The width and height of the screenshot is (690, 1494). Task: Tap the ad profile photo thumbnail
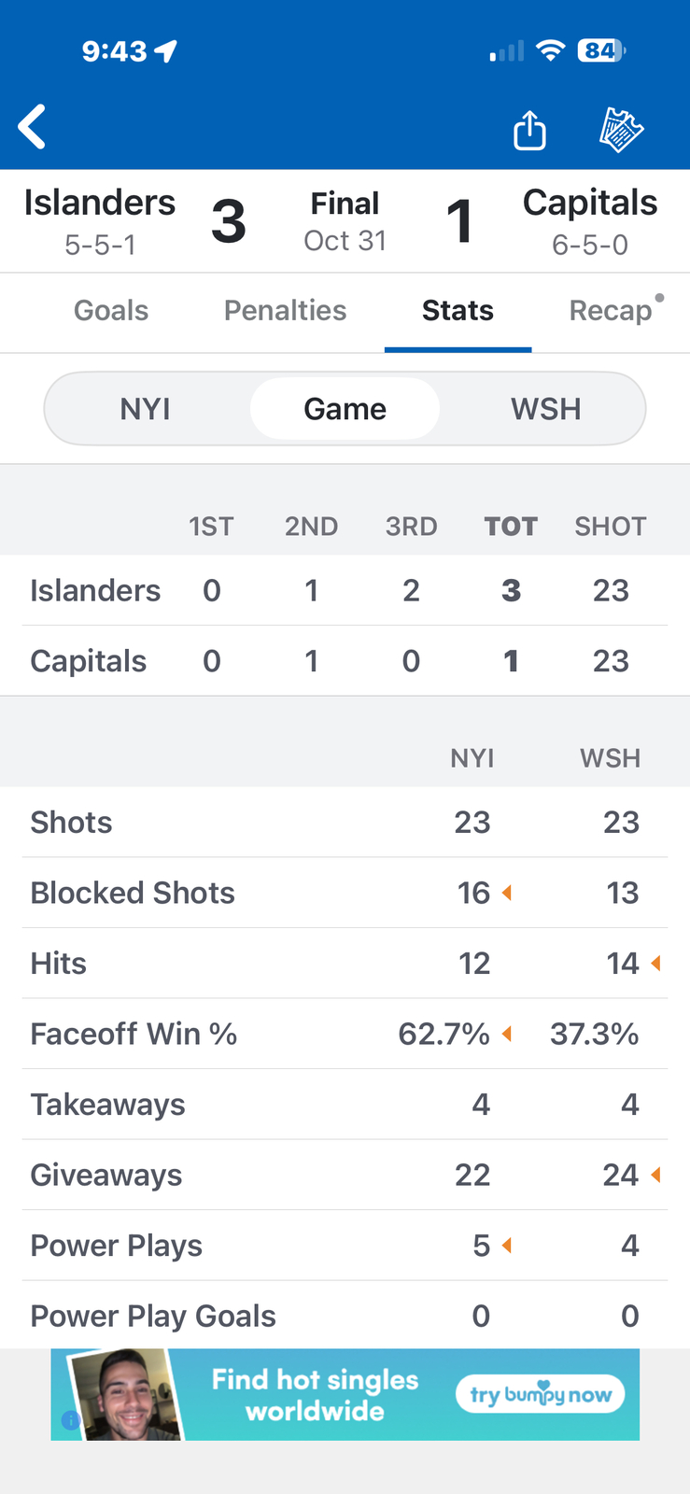(x=126, y=1395)
